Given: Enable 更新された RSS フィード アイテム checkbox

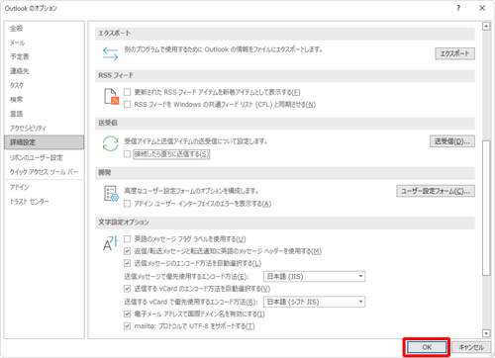Looking at the screenshot, I should tap(127, 92).
